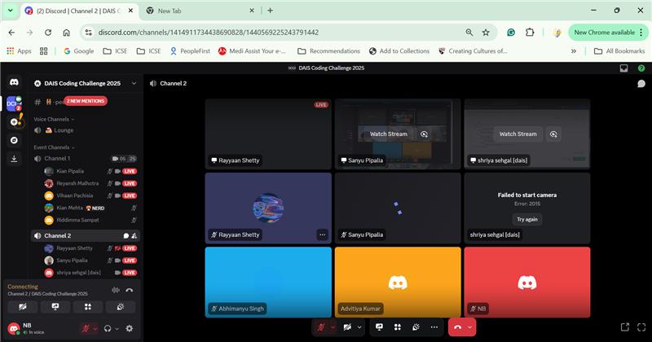
Task: Share screen from the voice connection panel
Action: (x=55, y=307)
